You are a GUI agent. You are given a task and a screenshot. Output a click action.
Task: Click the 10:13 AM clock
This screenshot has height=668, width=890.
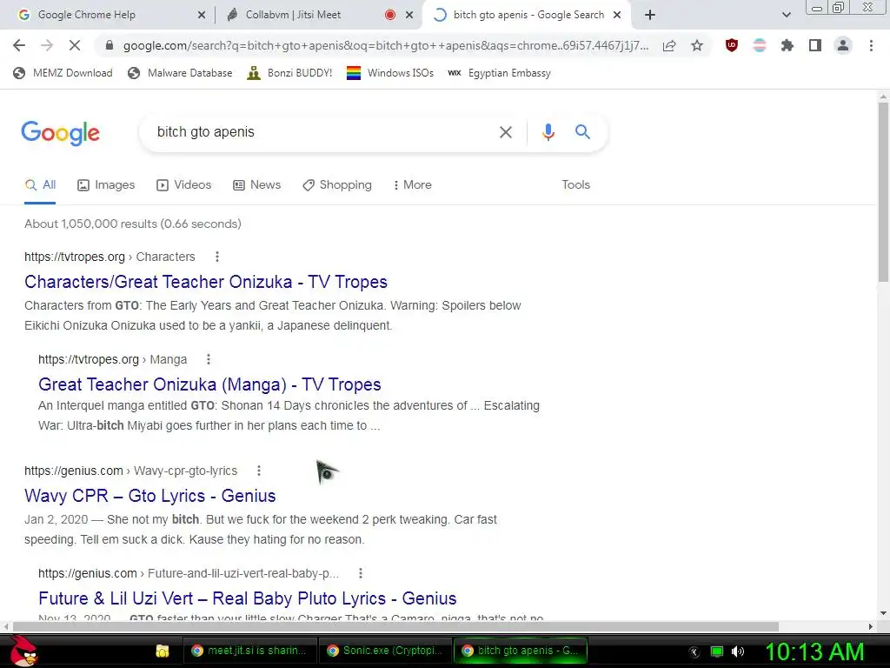[814, 651]
